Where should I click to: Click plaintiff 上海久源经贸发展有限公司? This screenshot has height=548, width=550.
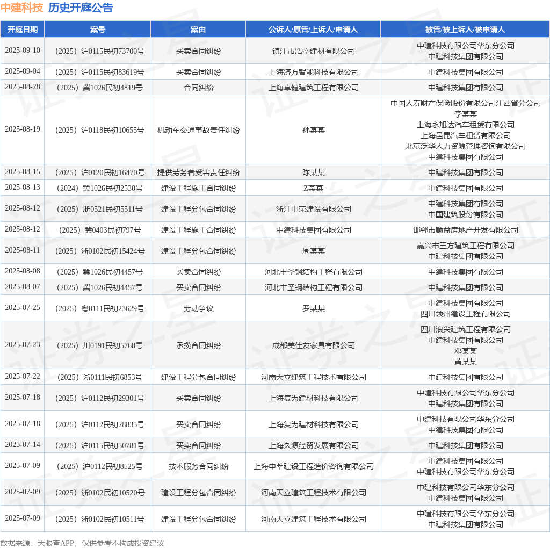[x=314, y=445]
